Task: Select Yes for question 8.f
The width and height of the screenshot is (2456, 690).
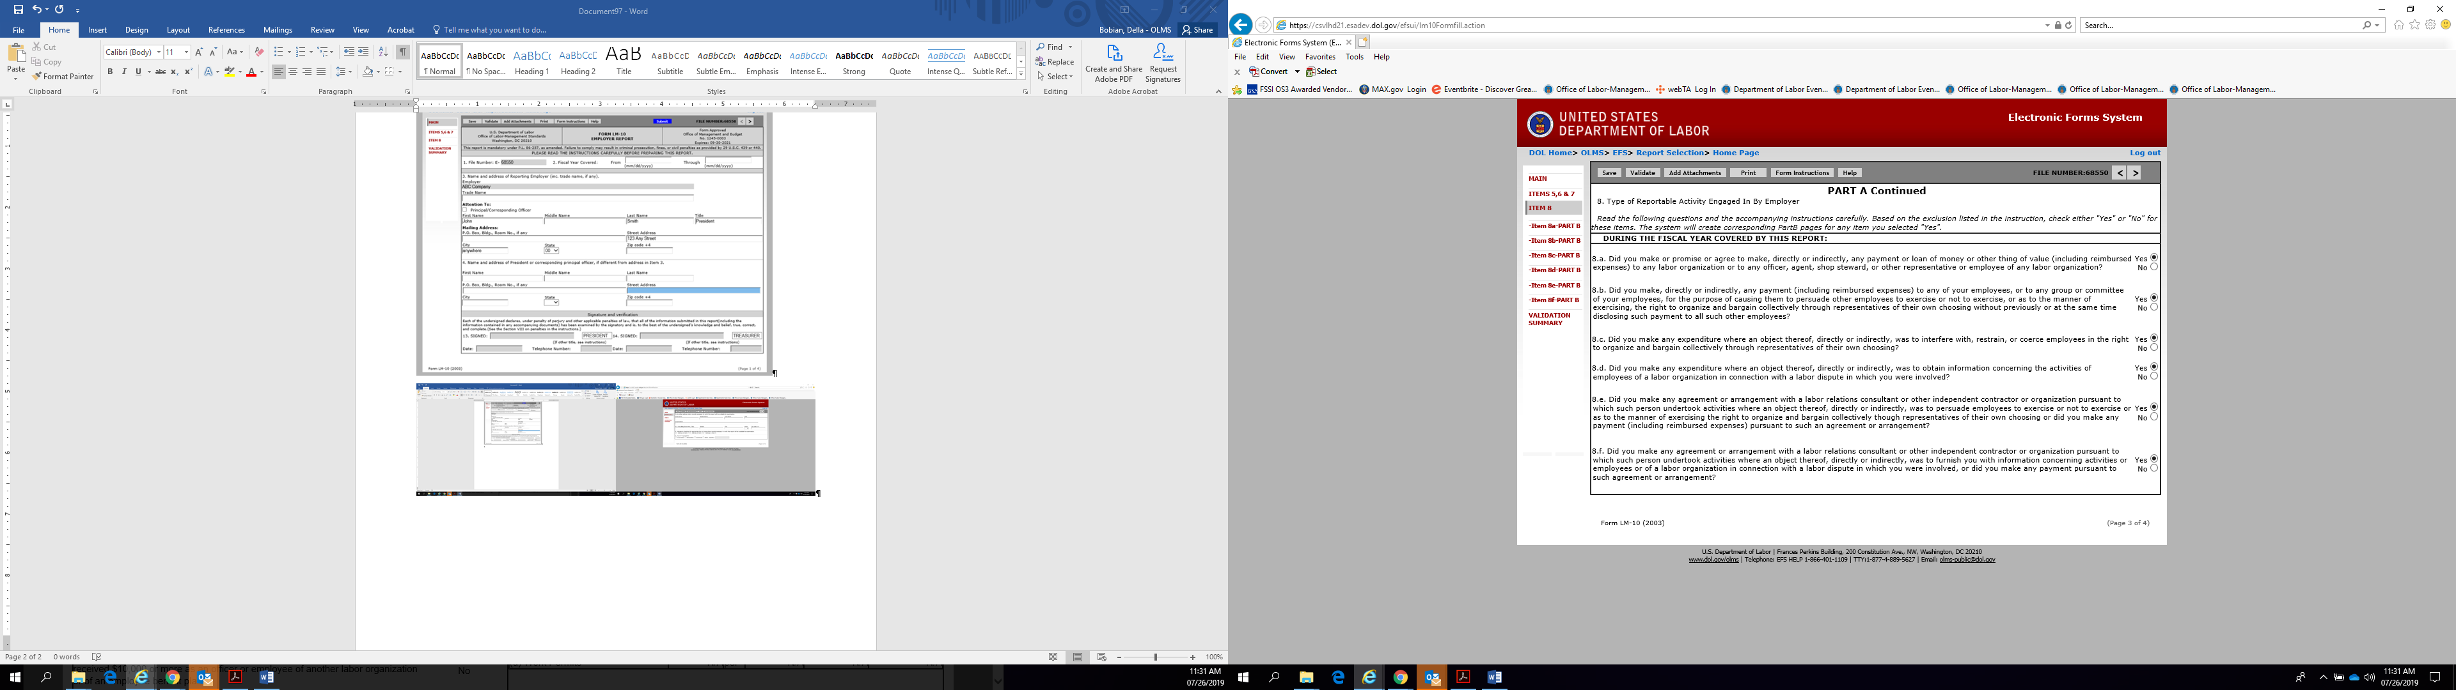Action: coord(2153,459)
